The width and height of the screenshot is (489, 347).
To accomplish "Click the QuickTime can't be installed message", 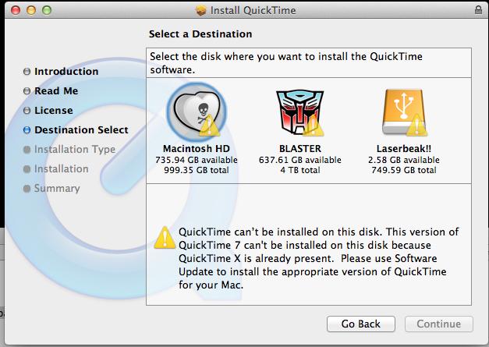I will (319, 258).
